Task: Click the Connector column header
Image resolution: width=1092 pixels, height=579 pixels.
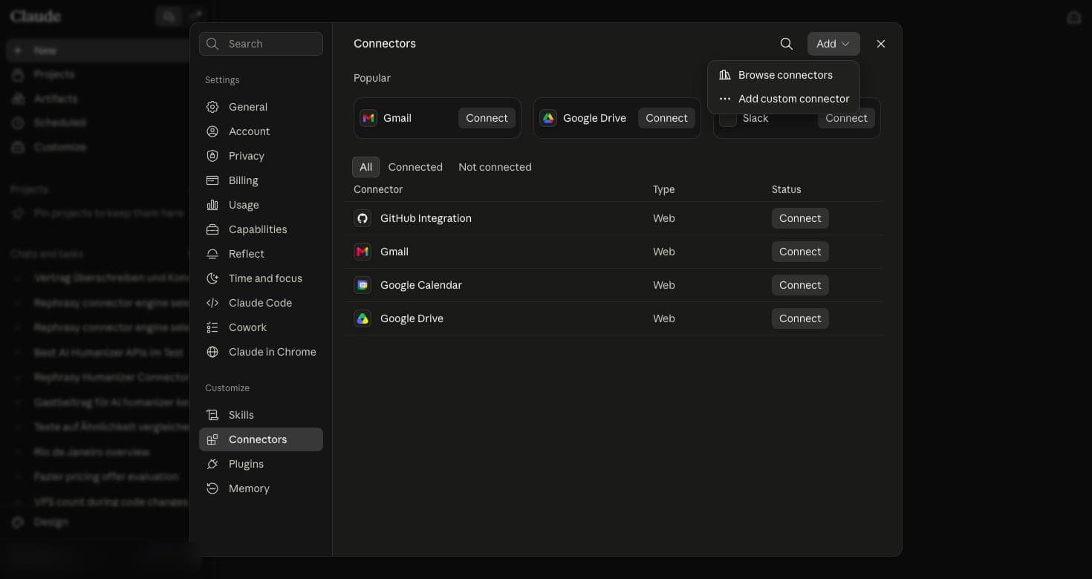Action: (378, 189)
